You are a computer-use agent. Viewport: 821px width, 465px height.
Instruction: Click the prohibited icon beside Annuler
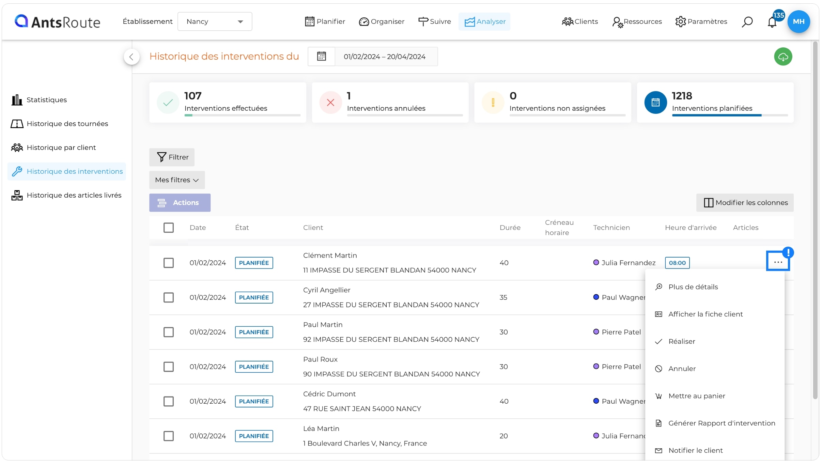659,369
